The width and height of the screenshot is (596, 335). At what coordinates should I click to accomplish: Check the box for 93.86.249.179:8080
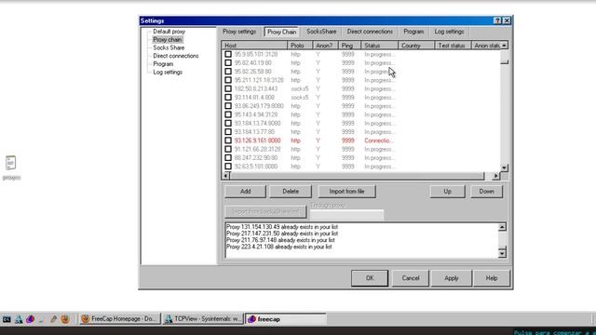228,106
